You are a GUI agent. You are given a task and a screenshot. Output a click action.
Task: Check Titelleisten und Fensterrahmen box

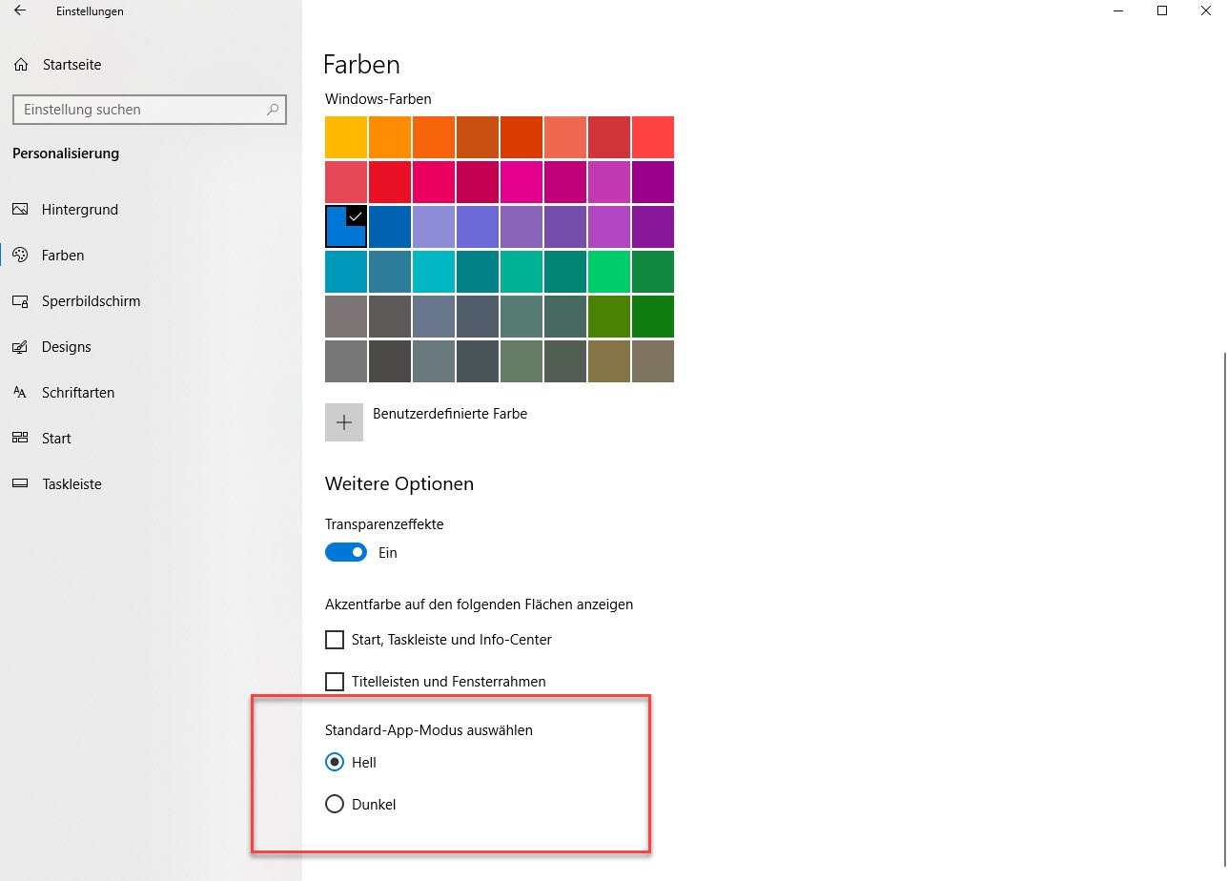coord(335,682)
